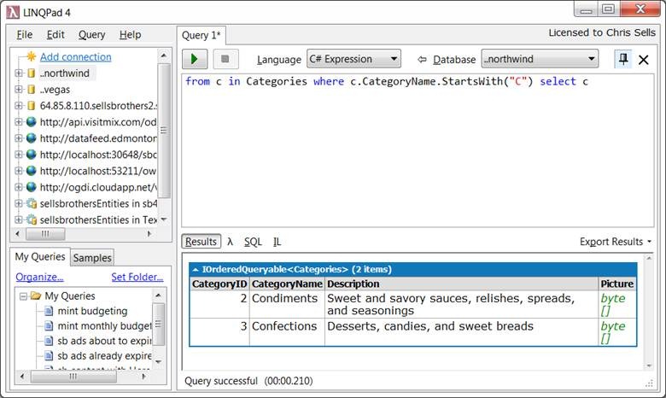666x398 pixels.
Task: Switch to the Samples tab
Action: [92, 258]
